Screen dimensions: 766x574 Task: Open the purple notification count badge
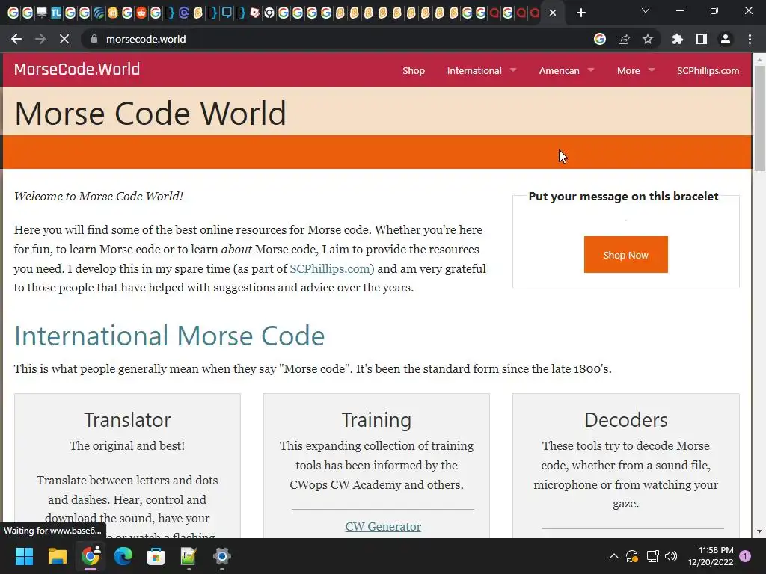point(745,556)
